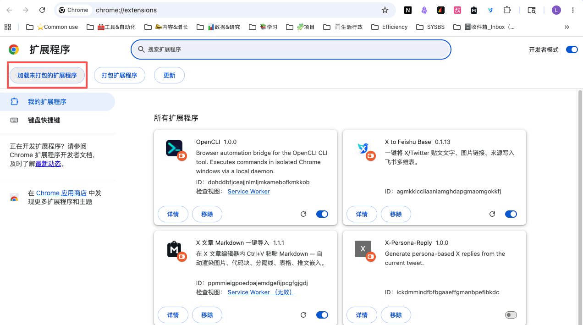The image size is (583, 325).
Task: Open the 项目 bookmark folder
Action: (x=300, y=27)
